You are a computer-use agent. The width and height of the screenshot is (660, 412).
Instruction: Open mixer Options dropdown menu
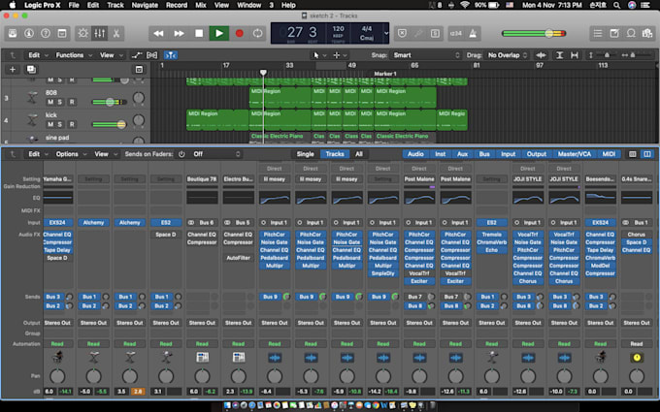click(x=71, y=154)
